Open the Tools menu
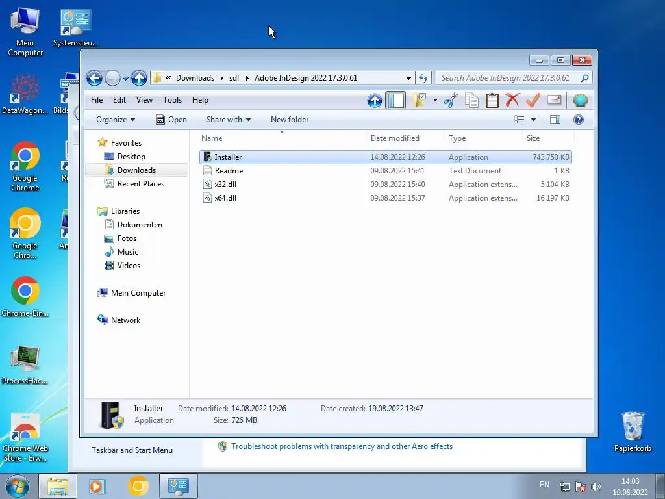Screen dimensions: 665x499 172,100
